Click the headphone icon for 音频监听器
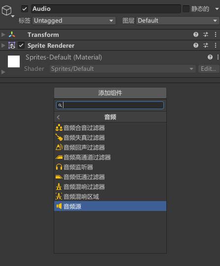Viewport: 220px width, 266px height. (x=59, y=167)
